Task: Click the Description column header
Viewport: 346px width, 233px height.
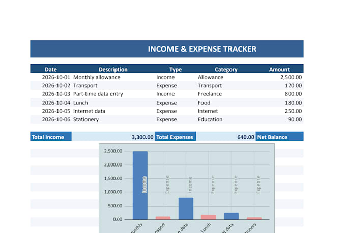Action: pos(113,69)
